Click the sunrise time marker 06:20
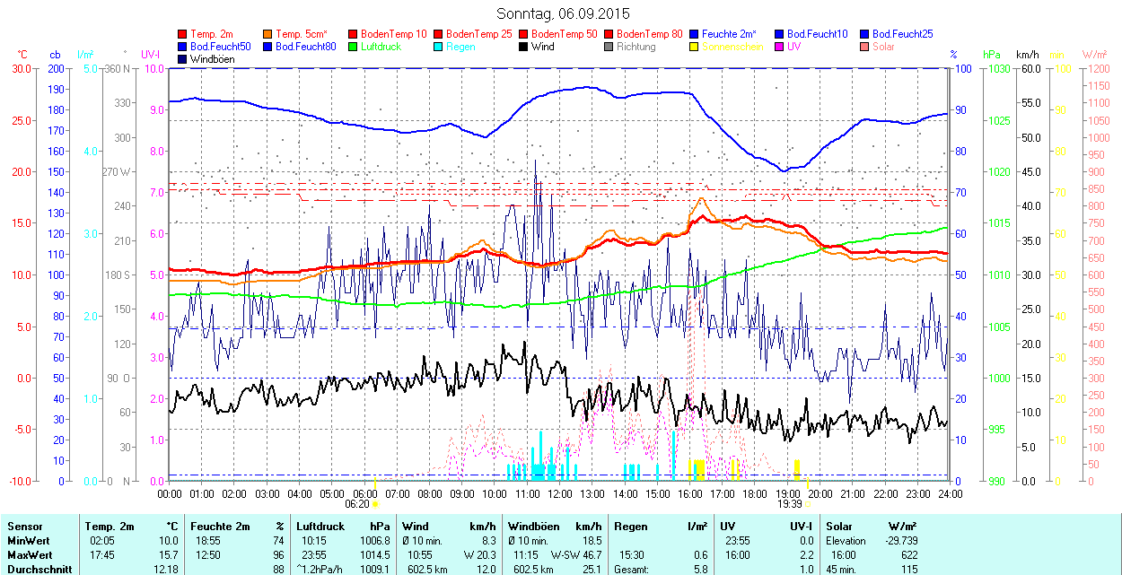The width and height of the screenshot is (1122, 575). click(x=356, y=504)
